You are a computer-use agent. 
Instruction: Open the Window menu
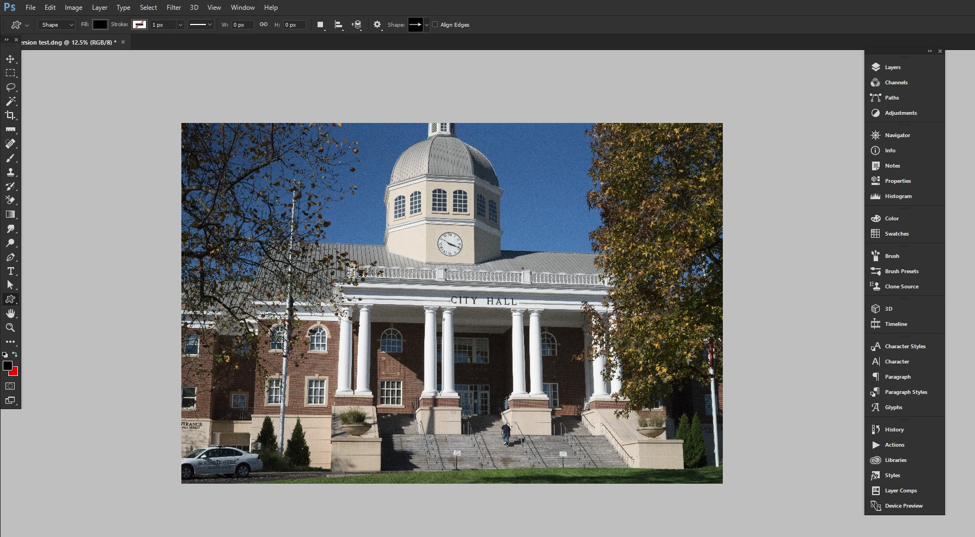(242, 8)
